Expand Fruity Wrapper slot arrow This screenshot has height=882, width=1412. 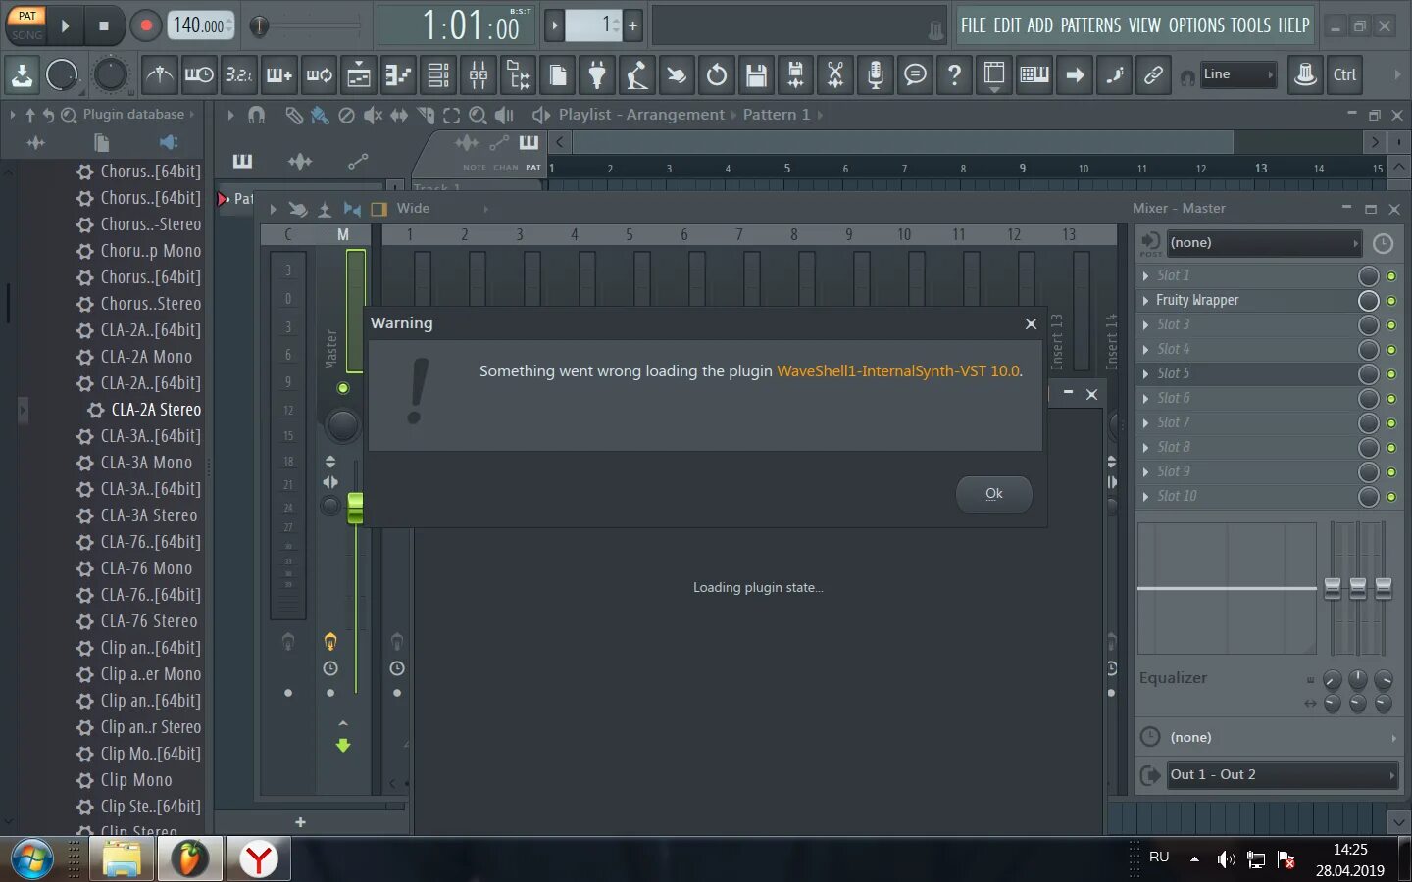click(1145, 301)
